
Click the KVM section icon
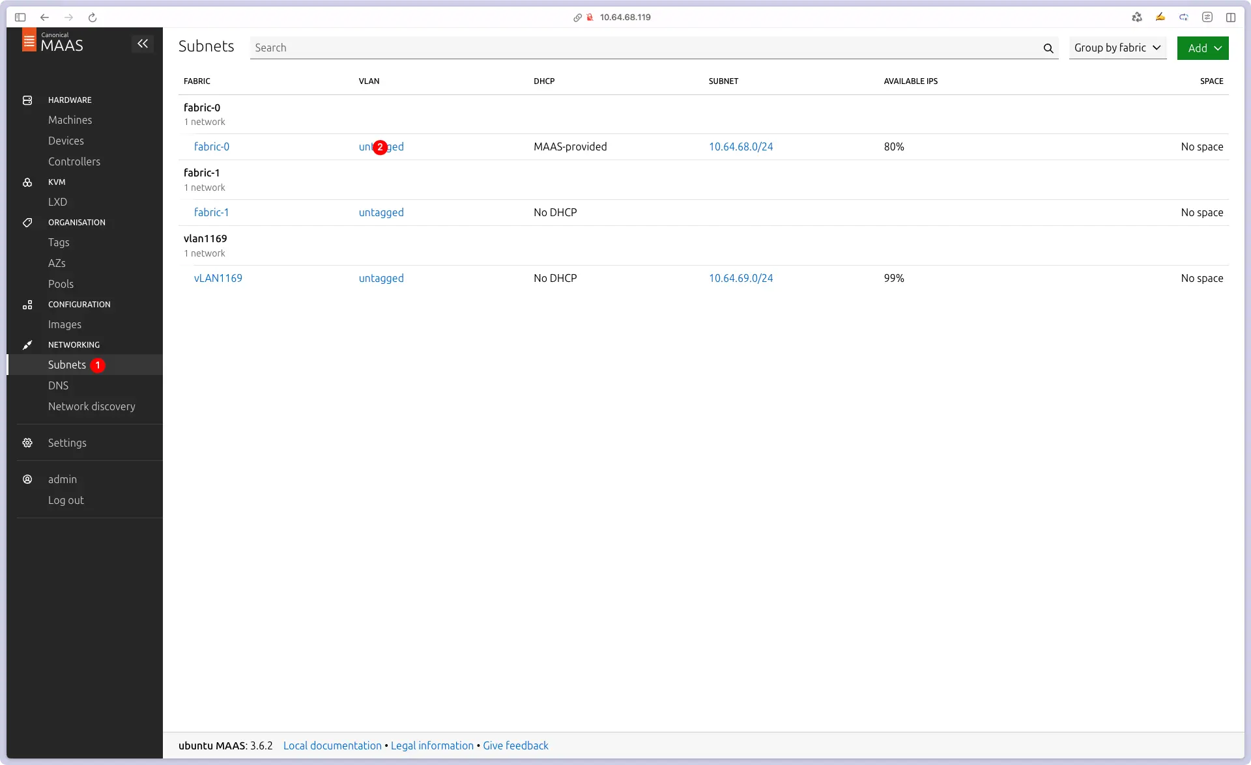27,182
